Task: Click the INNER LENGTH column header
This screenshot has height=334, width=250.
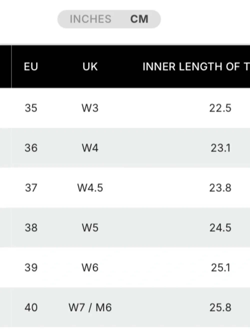Action: pos(196,67)
